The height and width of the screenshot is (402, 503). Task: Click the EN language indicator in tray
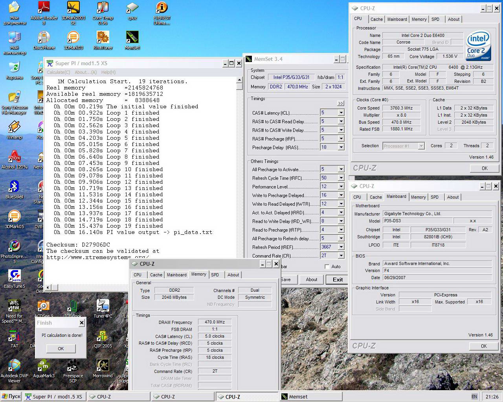point(474,397)
